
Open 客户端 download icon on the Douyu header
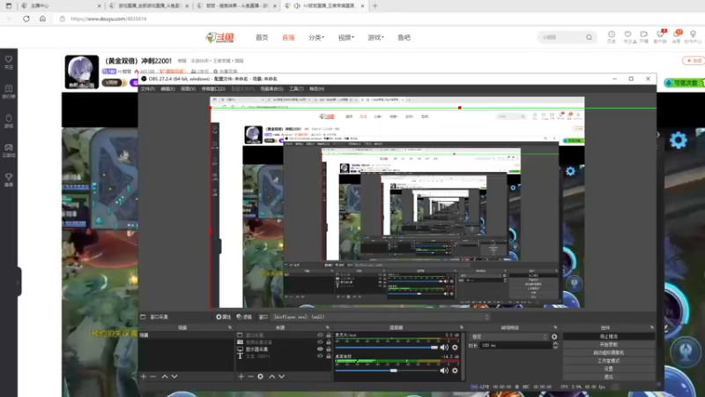660,34
